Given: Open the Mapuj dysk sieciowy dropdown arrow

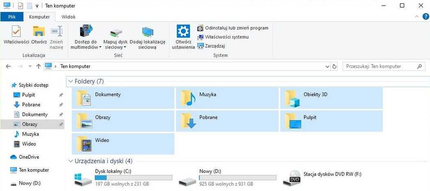Looking at the screenshot, I should pyautogui.click(x=125, y=47).
